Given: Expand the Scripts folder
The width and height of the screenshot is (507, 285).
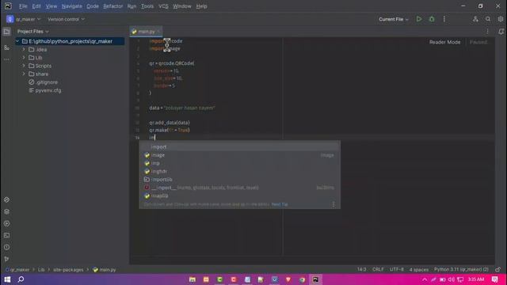Looking at the screenshot, I should (24, 66).
